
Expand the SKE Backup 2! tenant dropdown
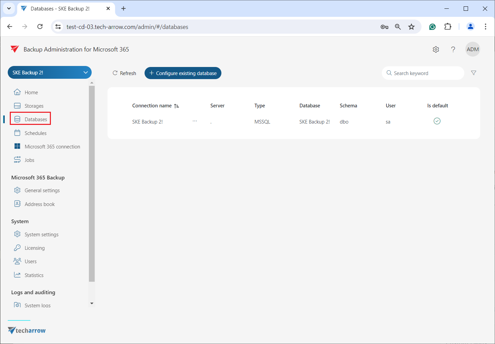click(x=86, y=72)
